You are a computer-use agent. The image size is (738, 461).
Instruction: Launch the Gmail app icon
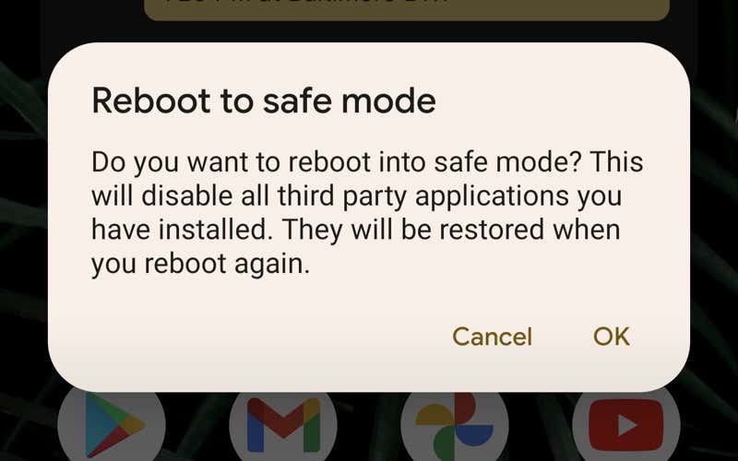click(x=283, y=426)
